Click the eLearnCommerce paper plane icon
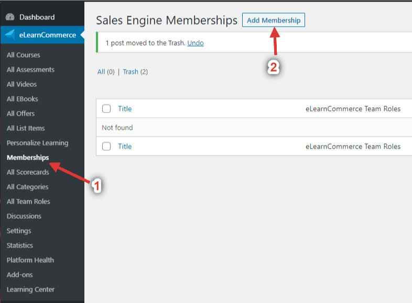 point(10,35)
